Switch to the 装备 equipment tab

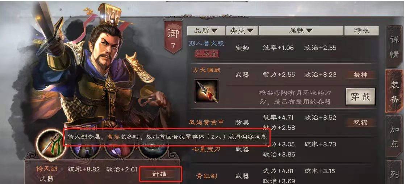(394, 91)
